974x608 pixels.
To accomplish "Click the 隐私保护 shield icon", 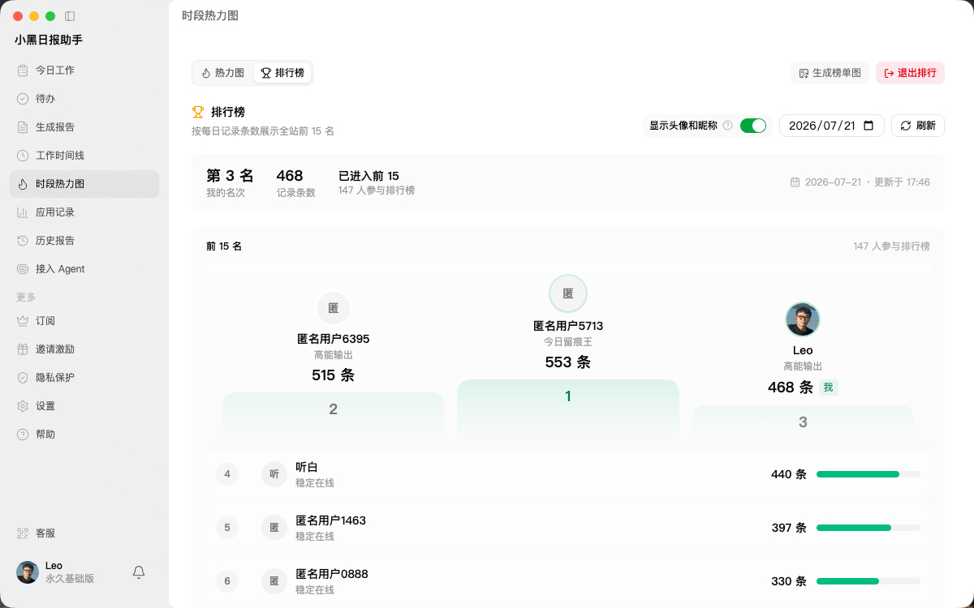I will click(x=23, y=378).
